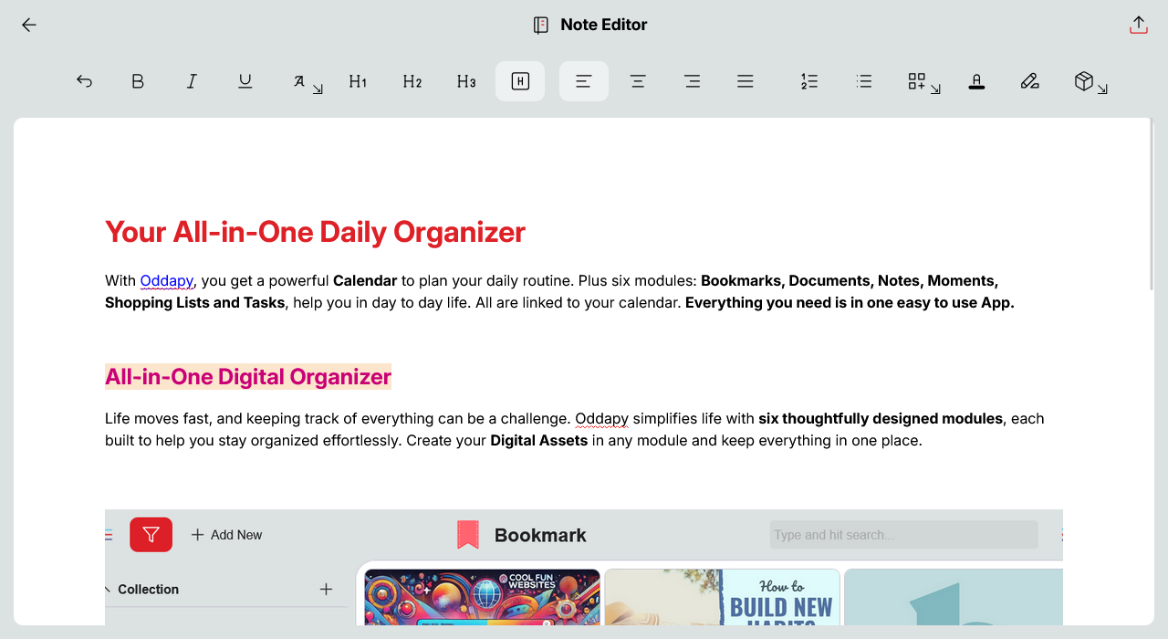This screenshot has width=1168, height=639.
Task: Apply Heading 1 style
Action: [358, 81]
